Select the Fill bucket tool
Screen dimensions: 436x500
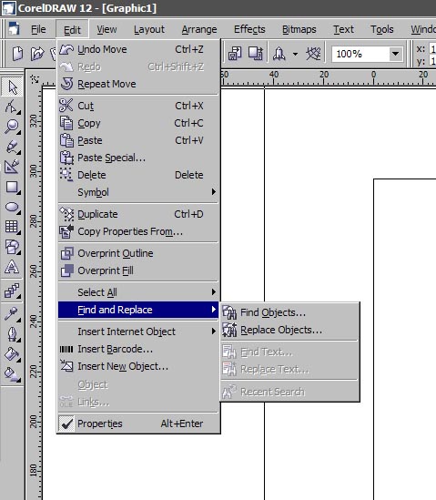[x=12, y=354]
